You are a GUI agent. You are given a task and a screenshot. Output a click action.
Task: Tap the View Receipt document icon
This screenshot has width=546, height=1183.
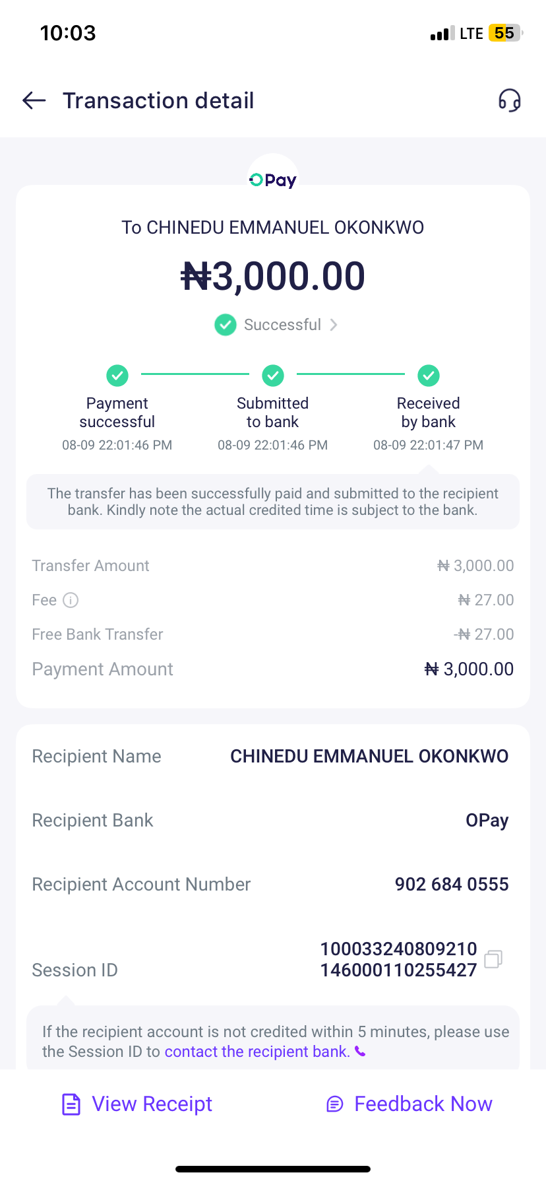pos(71,1104)
